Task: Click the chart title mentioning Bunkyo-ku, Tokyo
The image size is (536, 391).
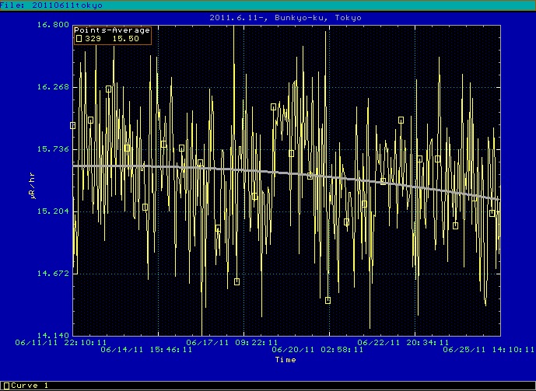Action: pyautogui.click(x=286, y=17)
